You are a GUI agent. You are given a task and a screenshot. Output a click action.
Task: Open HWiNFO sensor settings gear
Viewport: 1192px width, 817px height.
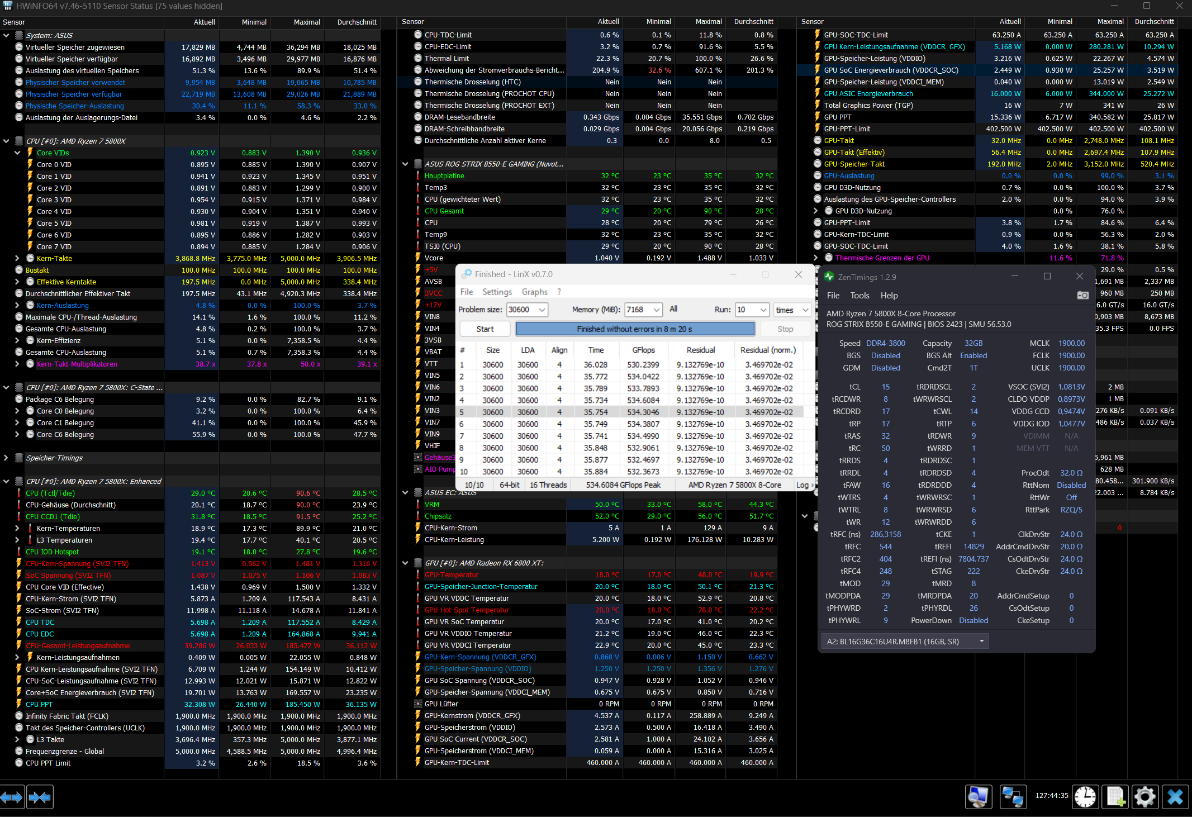[1144, 797]
